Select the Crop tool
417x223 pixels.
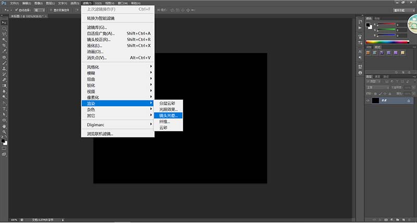pyautogui.click(x=4, y=46)
